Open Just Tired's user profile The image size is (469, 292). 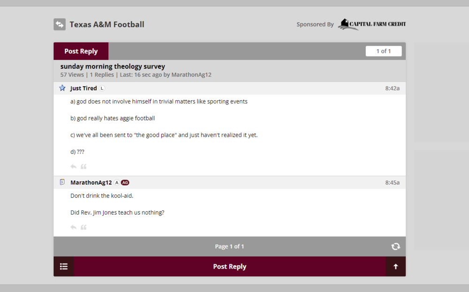pyautogui.click(x=83, y=88)
